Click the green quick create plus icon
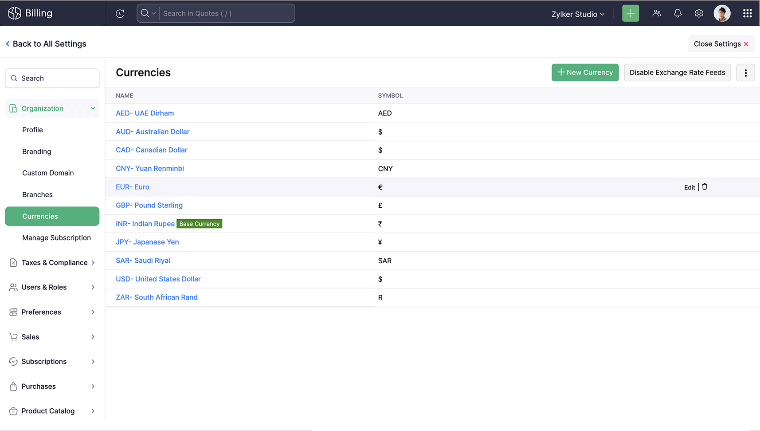 (x=631, y=13)
